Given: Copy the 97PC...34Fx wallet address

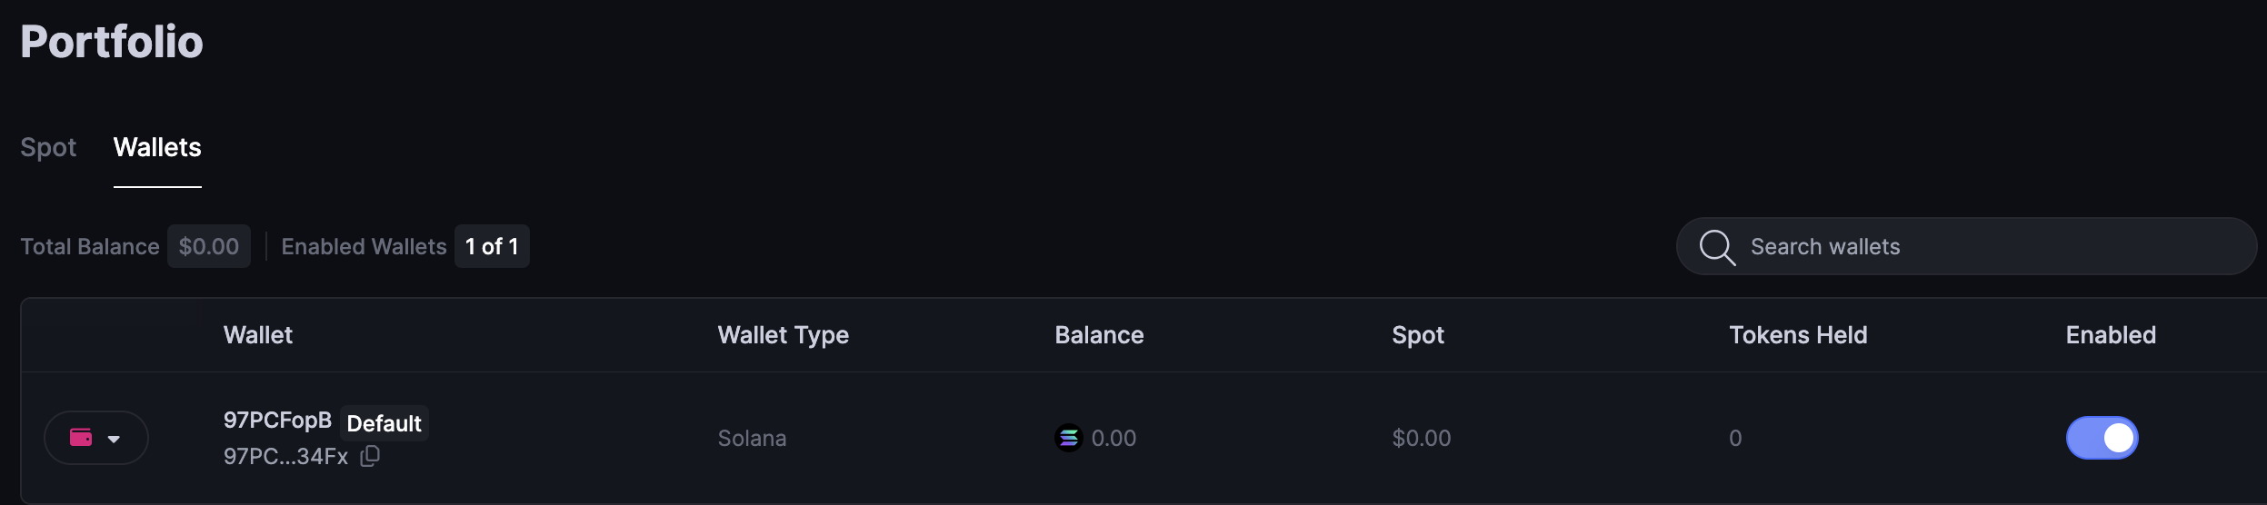Looking at the screenshot, I should (x=370, y=456).
